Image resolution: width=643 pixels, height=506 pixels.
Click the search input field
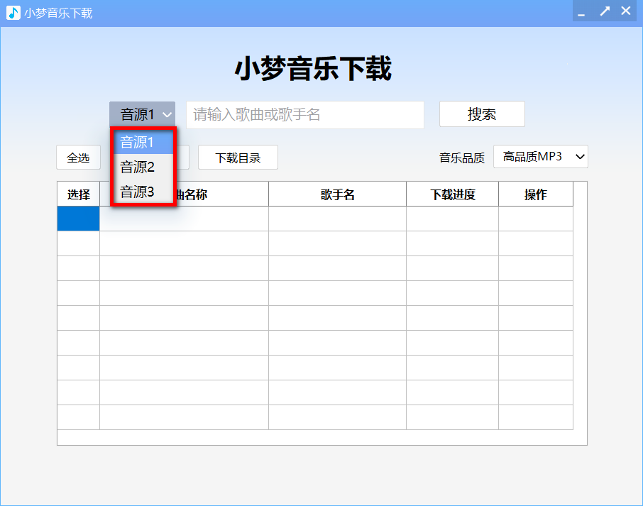[x=305, y=114]
